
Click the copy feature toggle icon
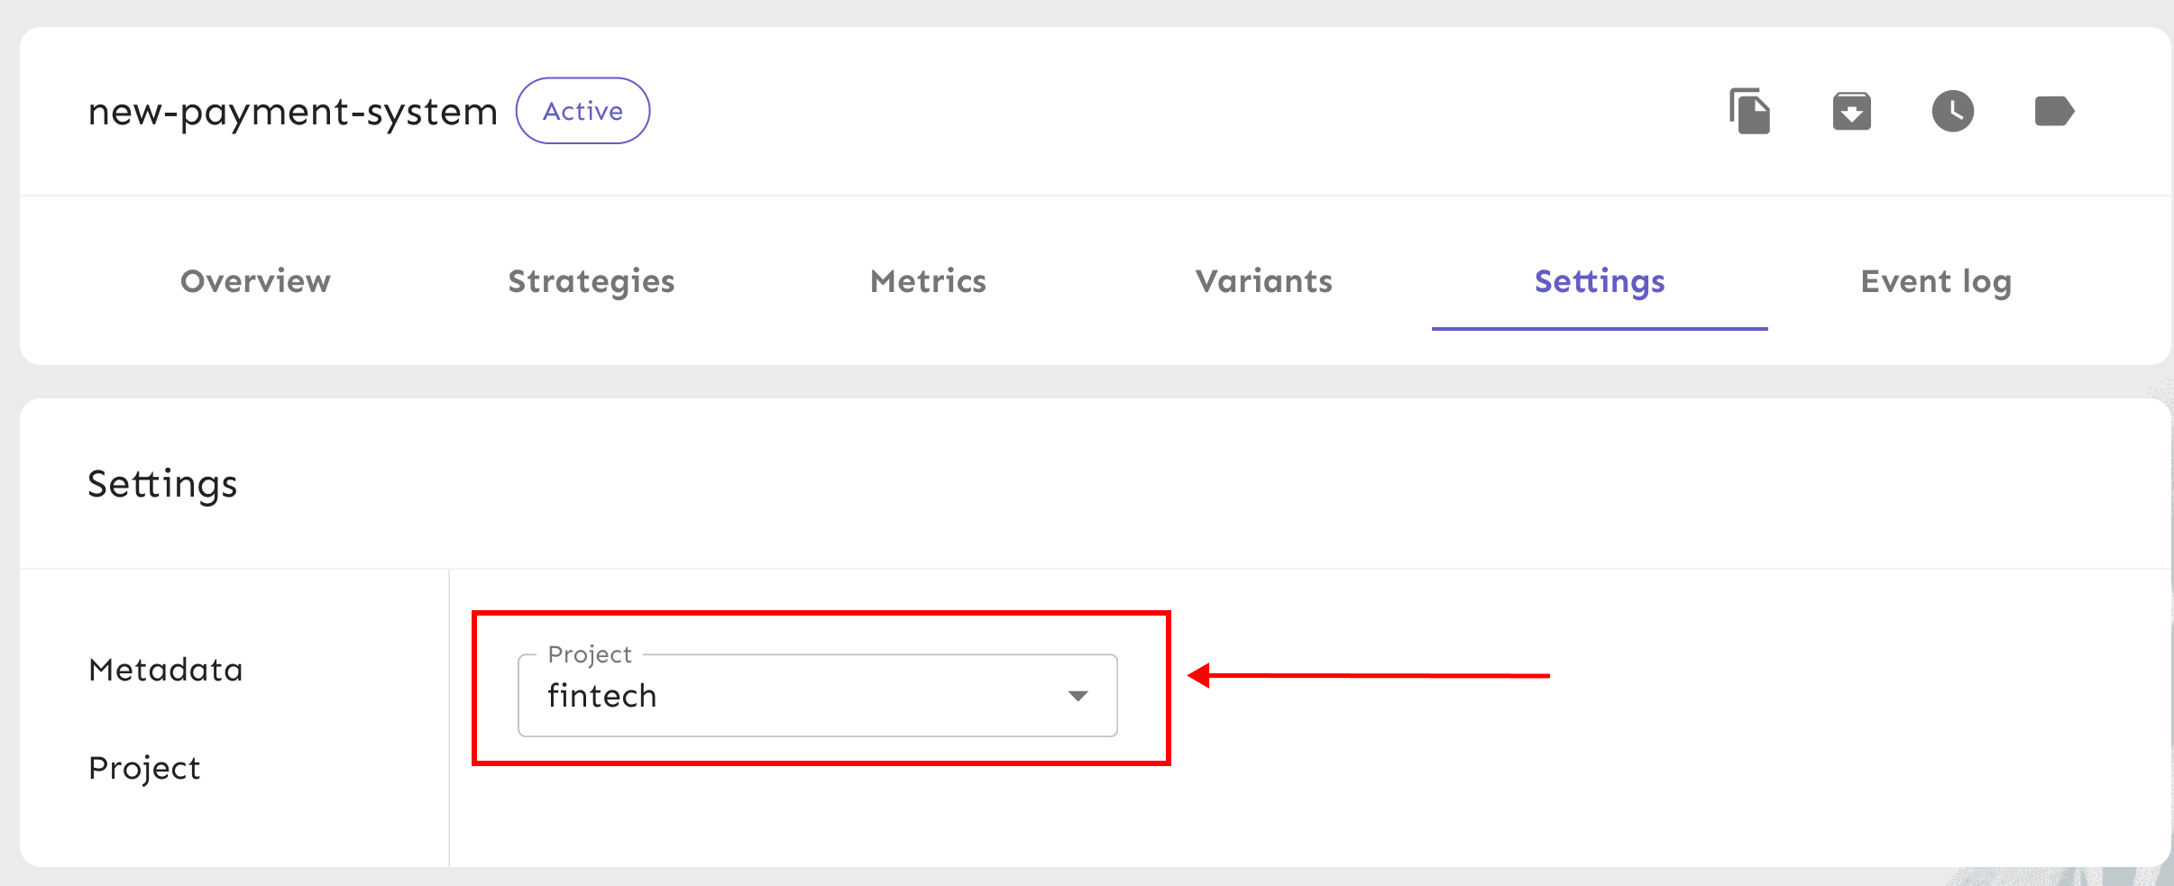tap(1750, 112)
